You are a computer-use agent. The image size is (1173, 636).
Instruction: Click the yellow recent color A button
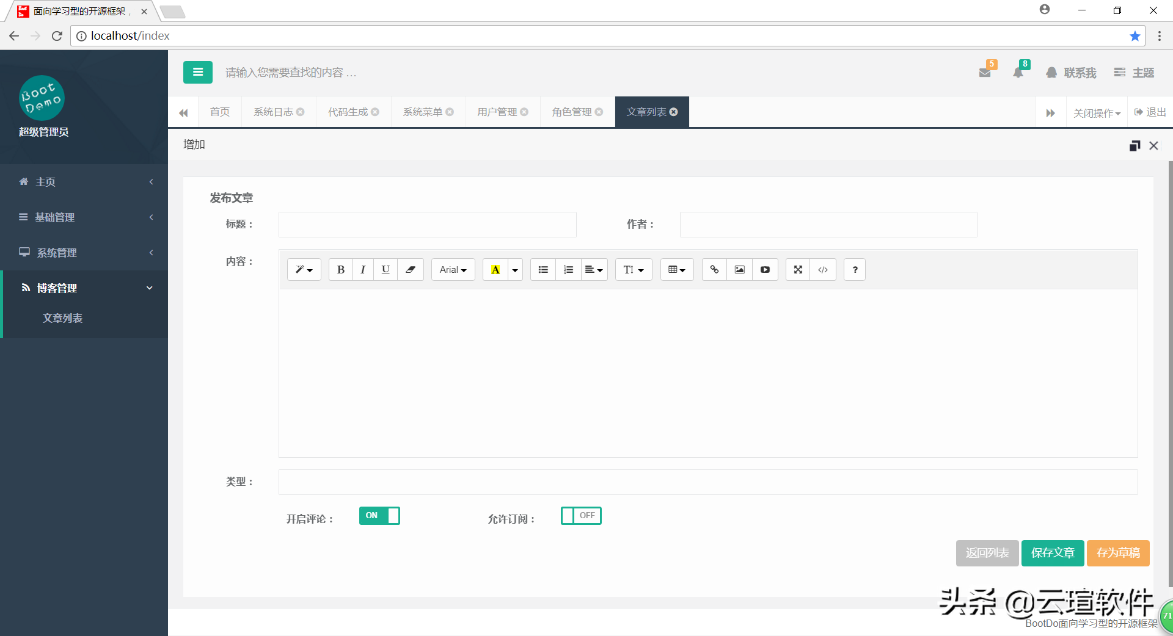click(x=495, y=270)
